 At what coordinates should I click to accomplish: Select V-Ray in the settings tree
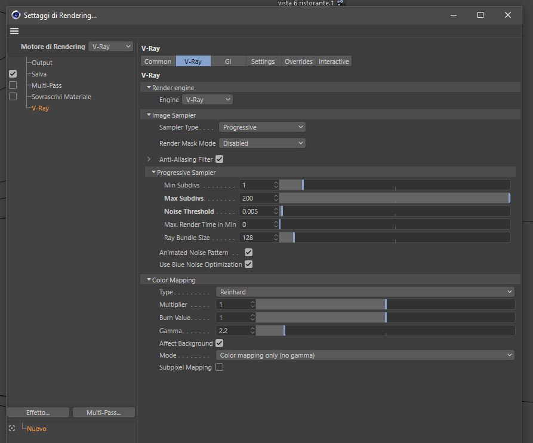(40, 108)
